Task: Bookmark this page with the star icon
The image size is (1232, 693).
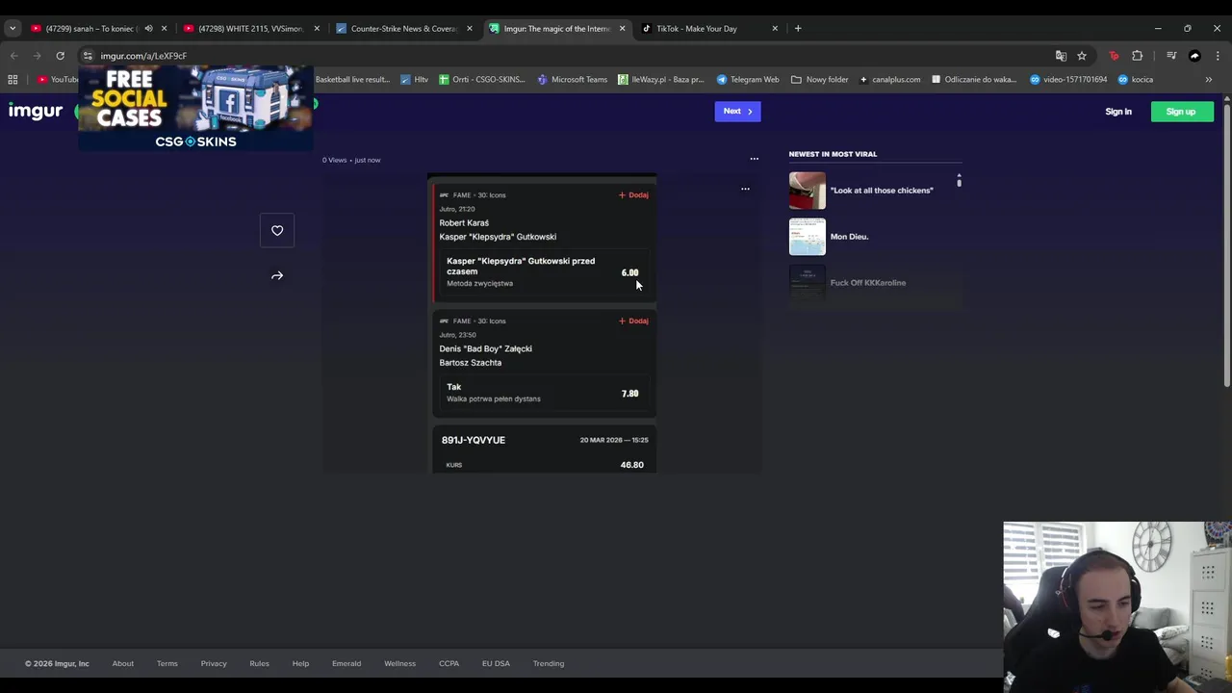Action: pyautogui.click(x=1082, y=56)
